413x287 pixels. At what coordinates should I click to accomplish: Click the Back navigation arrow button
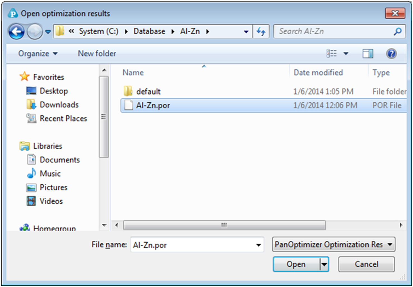click(16, 32)
